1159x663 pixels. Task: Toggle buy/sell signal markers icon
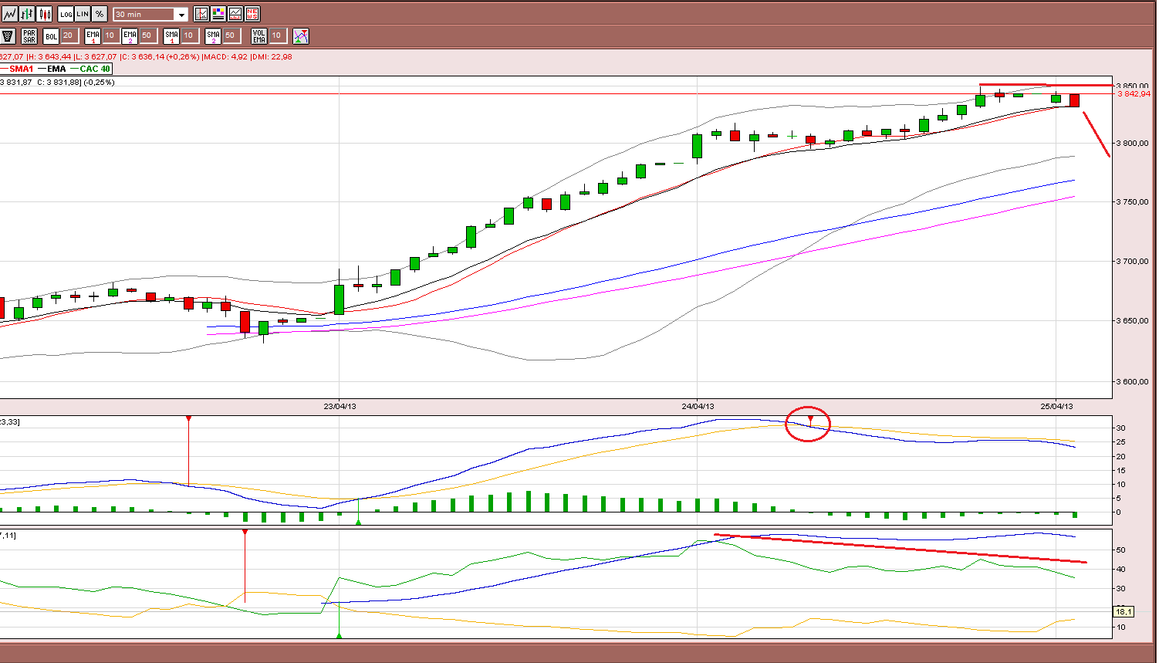coord(301,36)
